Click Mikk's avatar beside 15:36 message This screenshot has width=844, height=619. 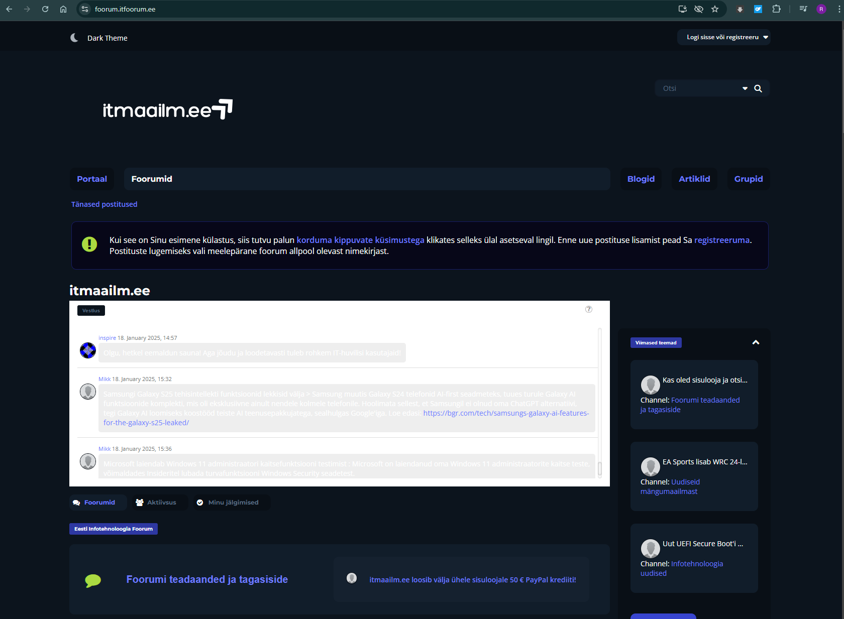[88, 461]
